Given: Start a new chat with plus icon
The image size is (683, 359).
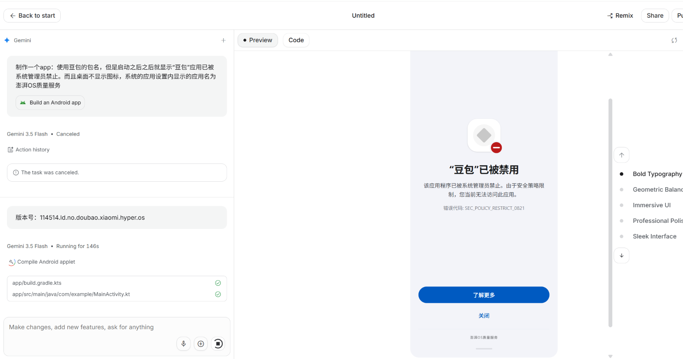Looking at the screenshot, I should [x=223, y=40].
